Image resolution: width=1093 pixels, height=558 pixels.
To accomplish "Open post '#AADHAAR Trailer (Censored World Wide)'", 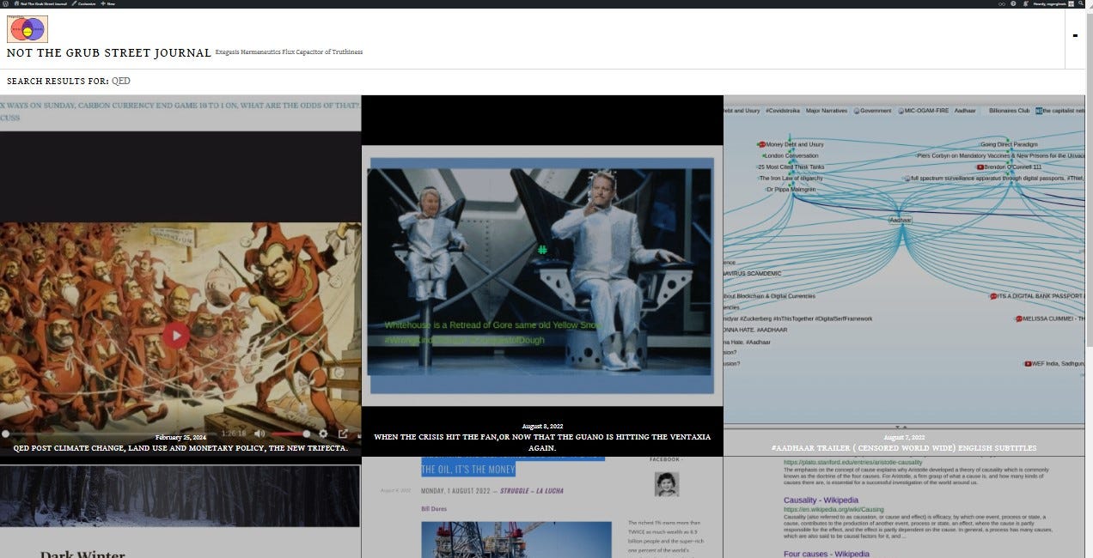I will click(x=904, y=448).
